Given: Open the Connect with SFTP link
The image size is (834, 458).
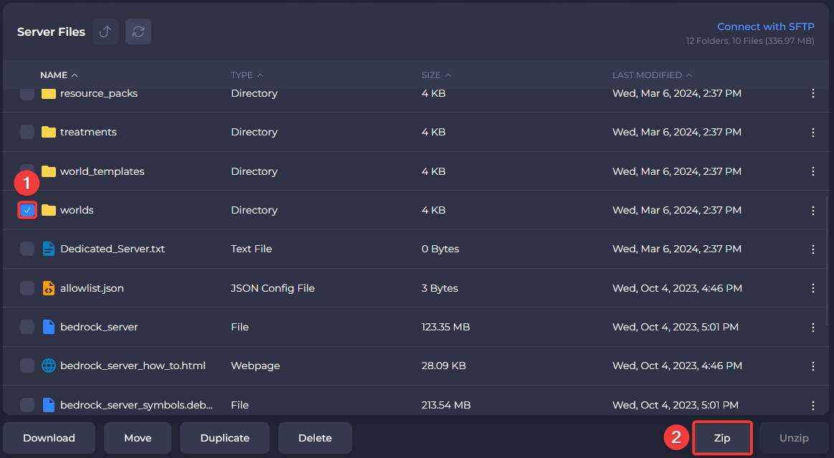Looking at the screenshot, I should coord(765,27).
